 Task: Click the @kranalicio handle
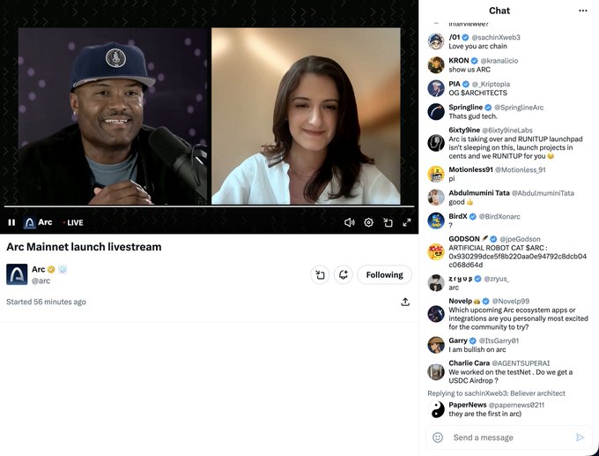499,61
